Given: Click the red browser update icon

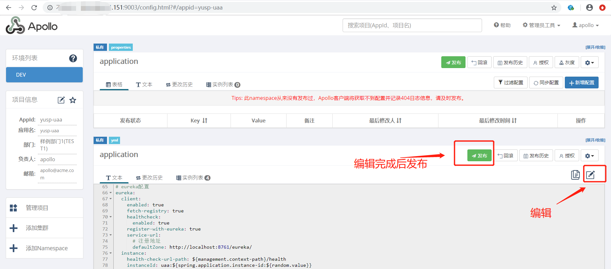Looking at the screenshot, I should [602, 8].
